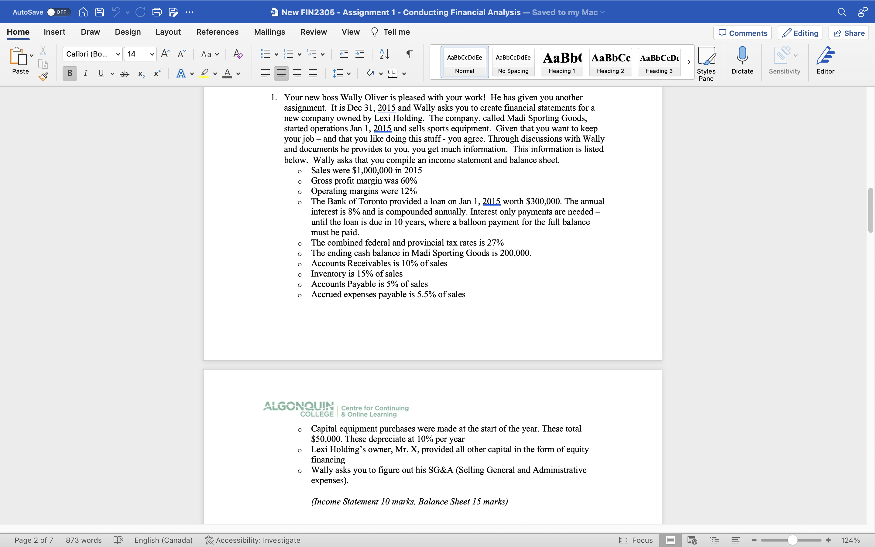
Task: Expand the styles gallery arrow
Action: [x=689, y=62]
